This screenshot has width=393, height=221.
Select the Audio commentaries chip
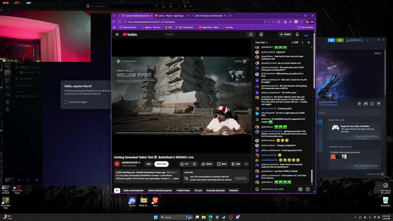pos(133,190)
